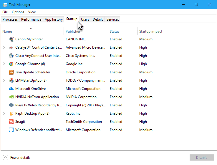Sort by the Startup impact column header
The width and height of the screenshot is (217, 165).
coord(152,31)
